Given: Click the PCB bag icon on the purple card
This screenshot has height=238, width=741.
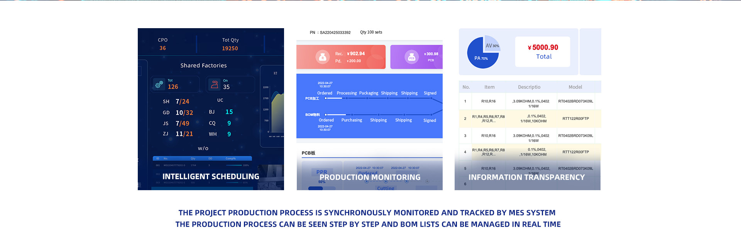Looking at the screenshot, I should coord(411,57).
